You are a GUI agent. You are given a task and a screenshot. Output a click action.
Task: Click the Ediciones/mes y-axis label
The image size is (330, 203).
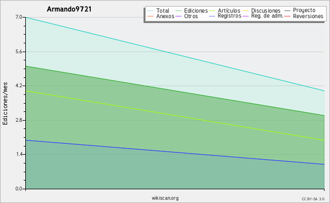pos(5,104)
